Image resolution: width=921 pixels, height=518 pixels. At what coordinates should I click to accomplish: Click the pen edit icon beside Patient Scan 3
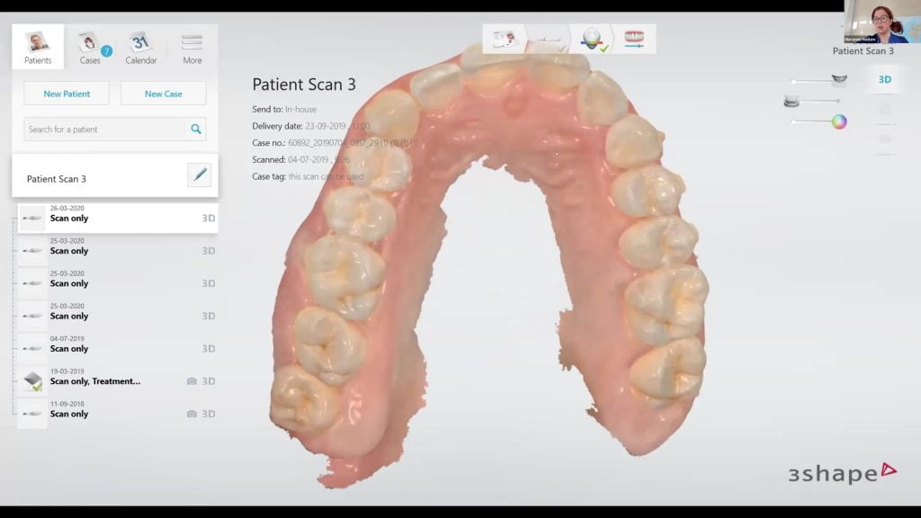point(199,174)
